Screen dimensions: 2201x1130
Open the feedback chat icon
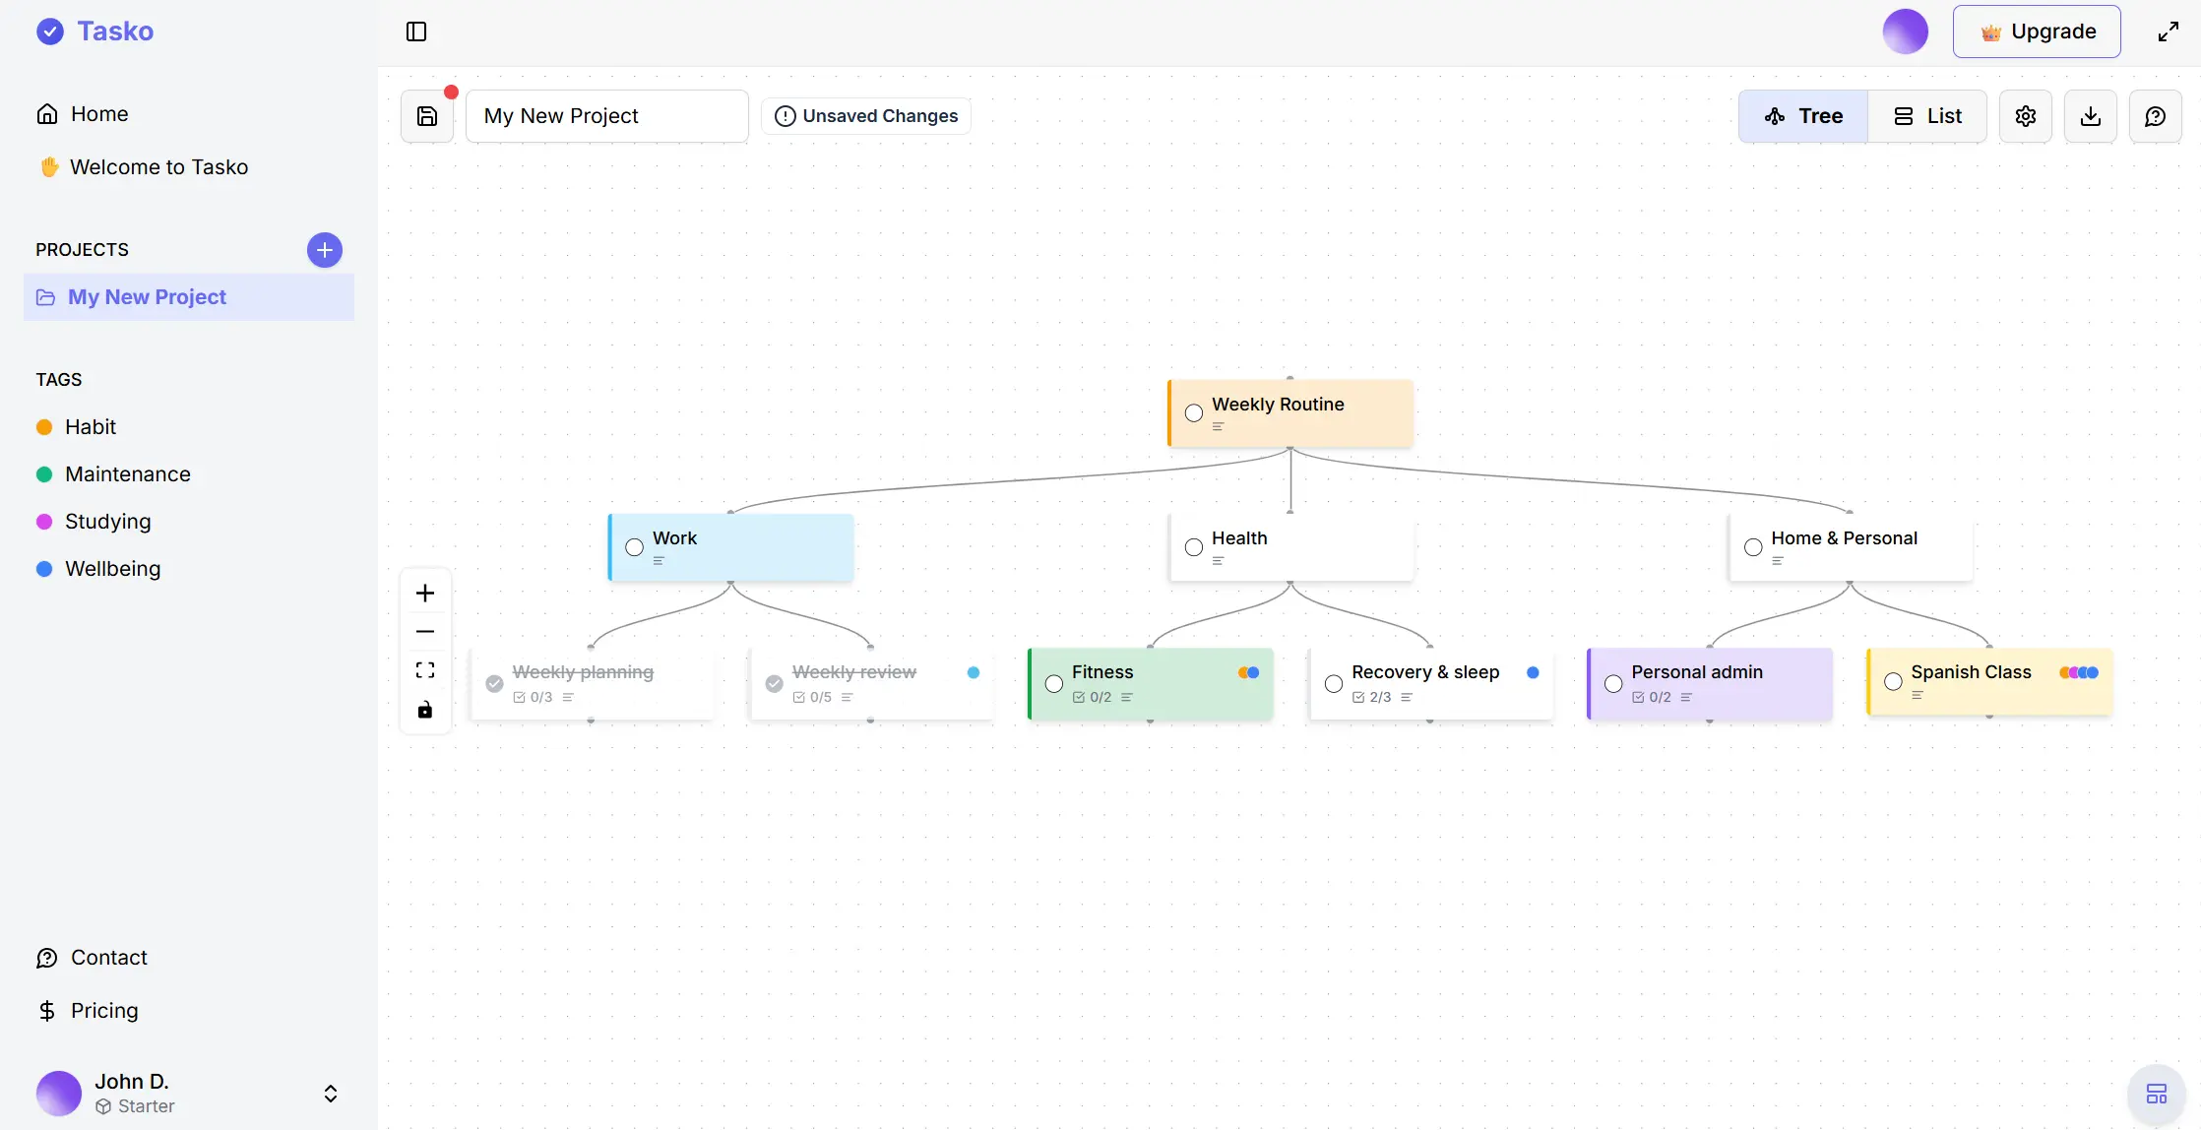pyautogui.click(x=2155, y=116)
